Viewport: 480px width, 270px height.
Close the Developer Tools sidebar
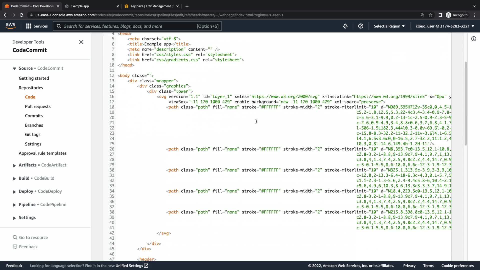pyautogui.click(x=81, y=42)
